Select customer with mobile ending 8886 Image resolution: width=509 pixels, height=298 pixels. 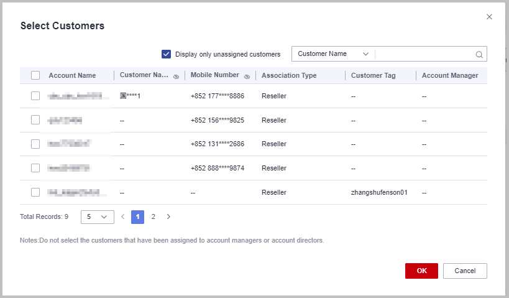click(35, 96)
